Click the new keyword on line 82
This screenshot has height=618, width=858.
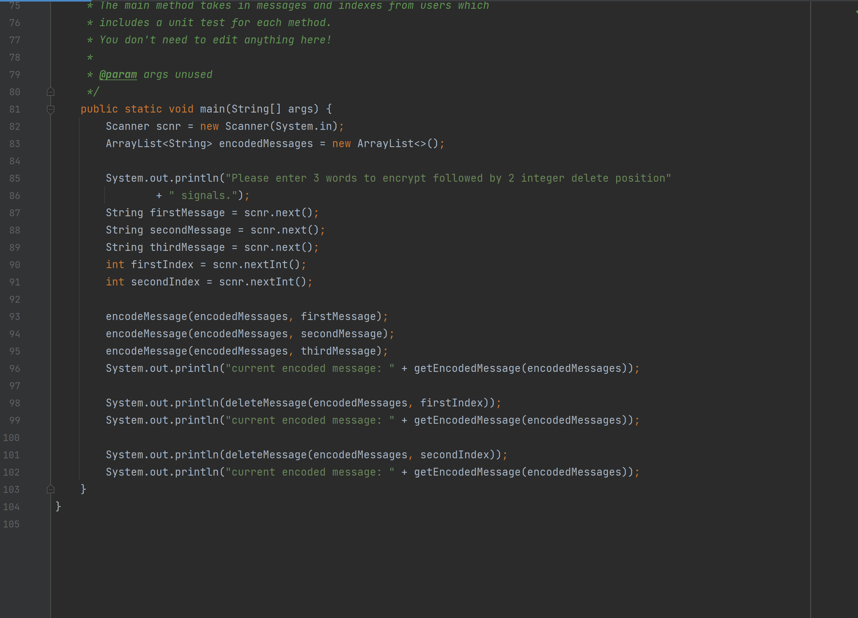point(209,126)
